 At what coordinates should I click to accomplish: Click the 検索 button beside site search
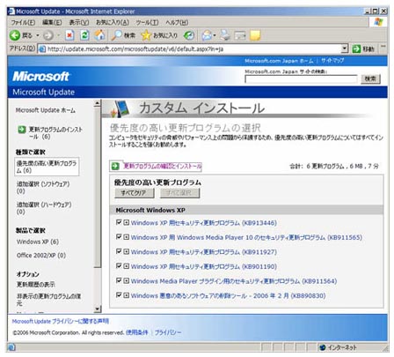pos(370,78)
